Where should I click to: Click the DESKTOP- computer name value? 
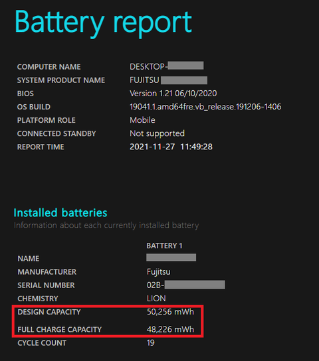pos(166,66)
